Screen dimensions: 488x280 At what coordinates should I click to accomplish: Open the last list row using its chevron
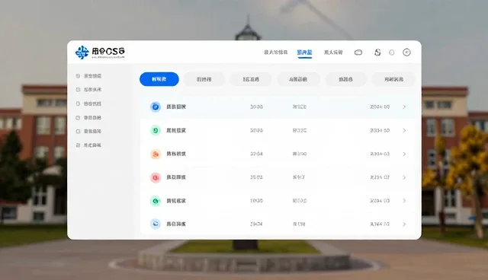(404, 224)
